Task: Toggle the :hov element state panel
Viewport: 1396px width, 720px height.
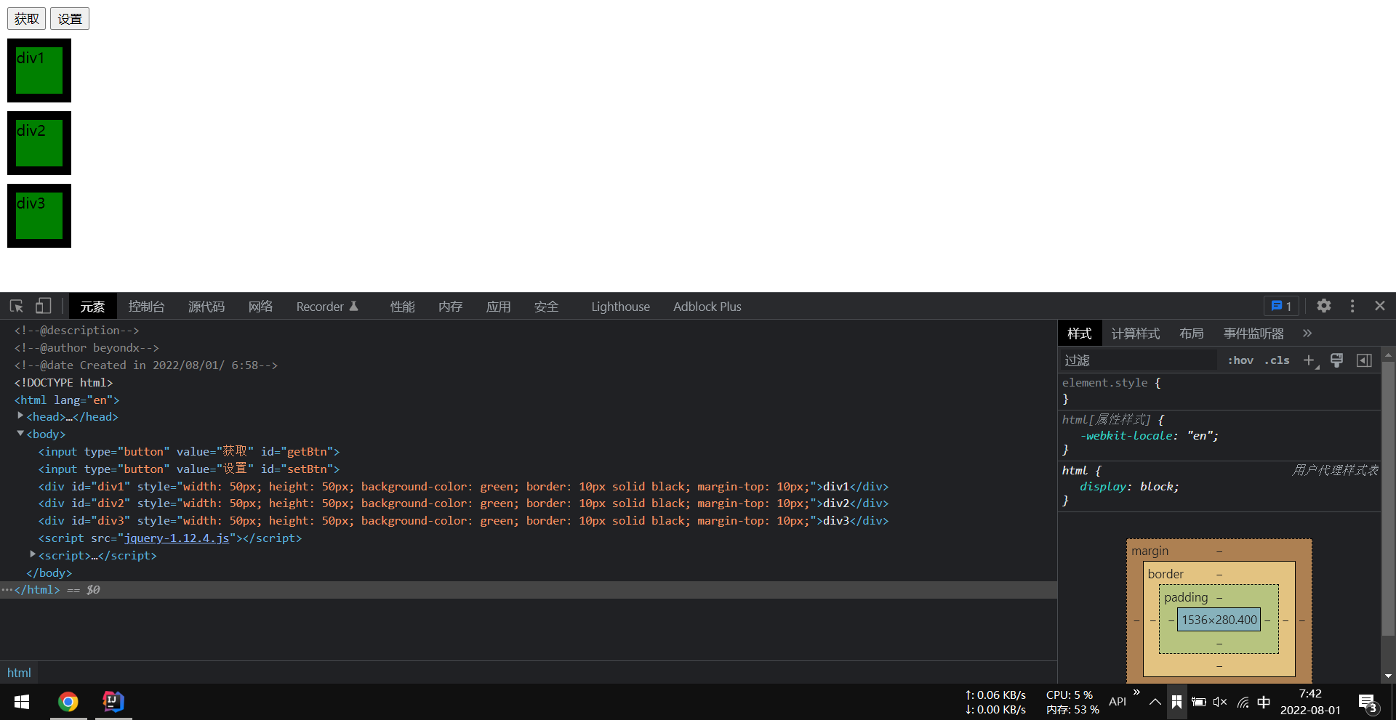Action: 1240,360
